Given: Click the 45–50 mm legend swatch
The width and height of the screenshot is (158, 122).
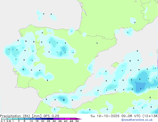Looking at the screenshot, I should 73,119.
